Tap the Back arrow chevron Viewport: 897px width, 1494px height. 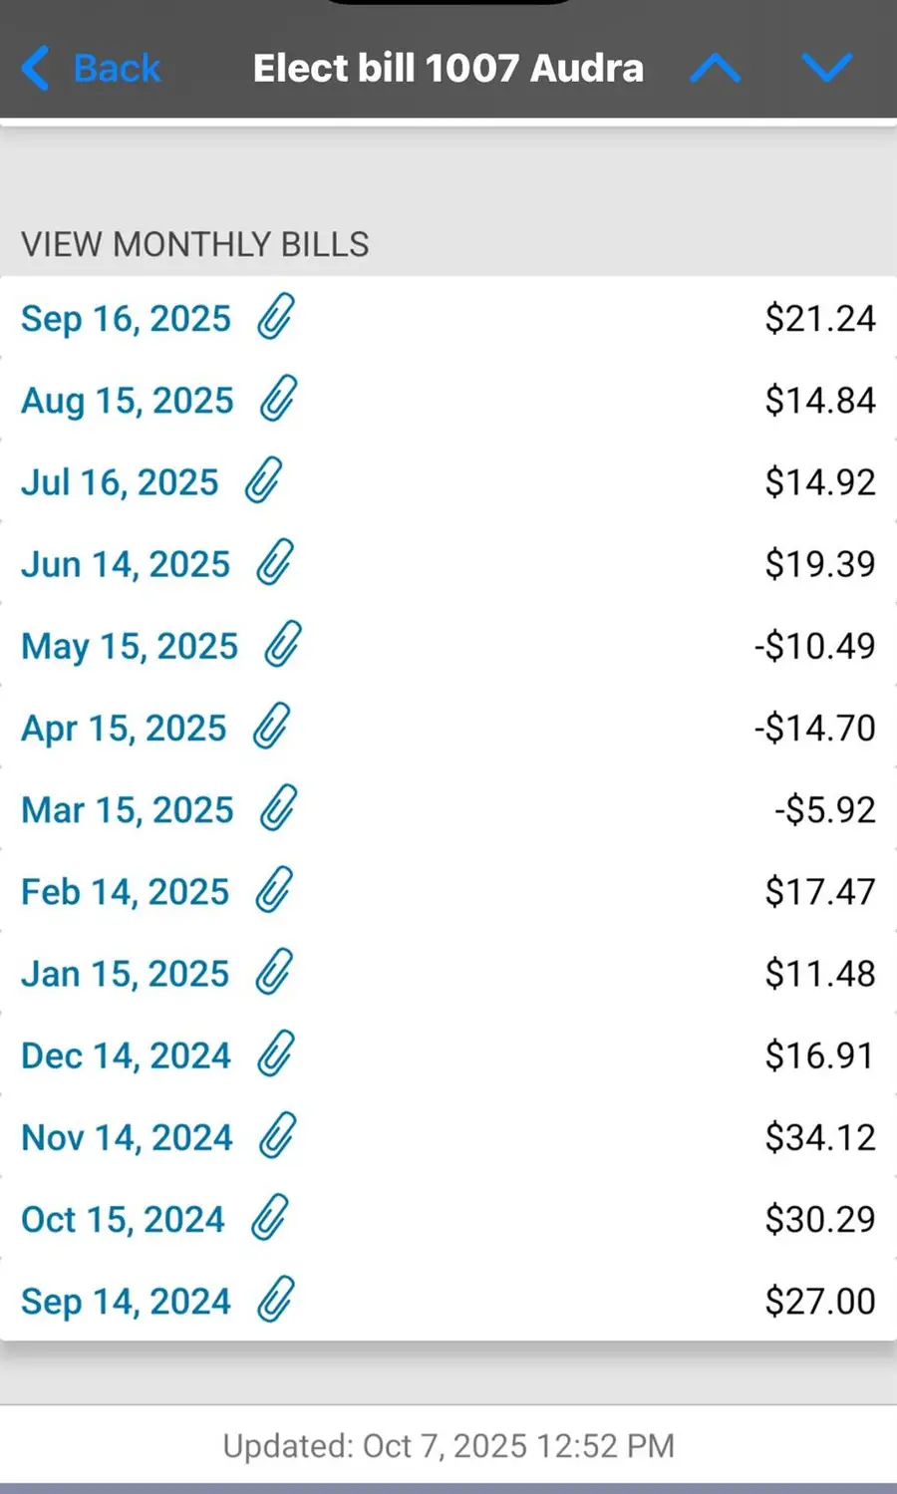click(x=36, y=68)
